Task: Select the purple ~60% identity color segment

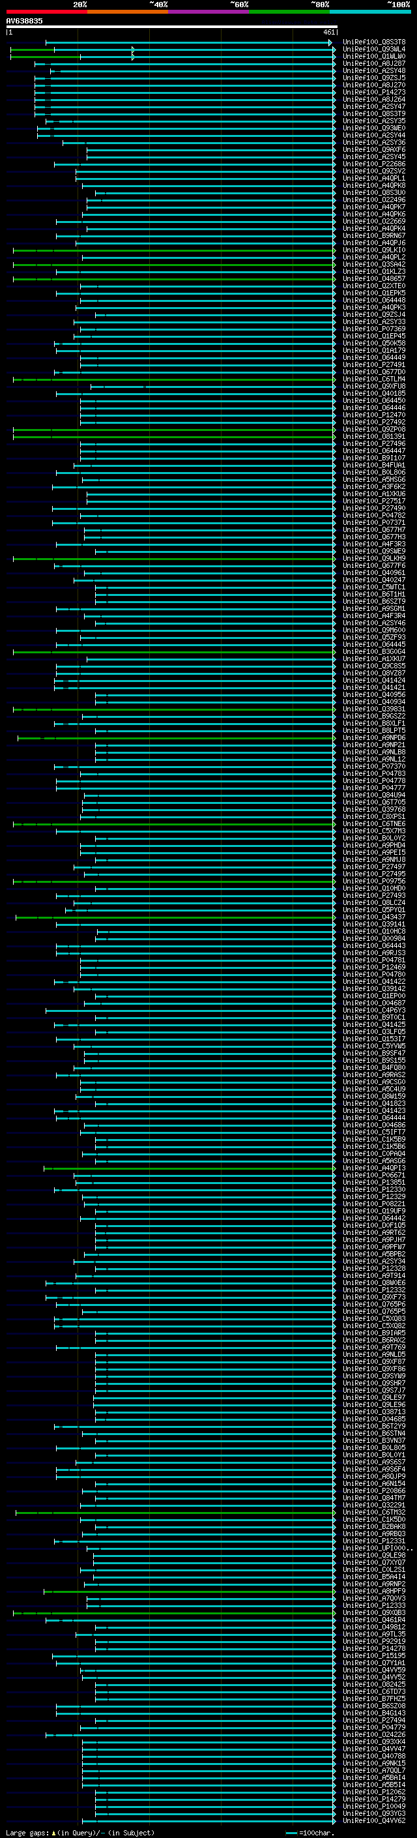Action: tap(209, 12)
